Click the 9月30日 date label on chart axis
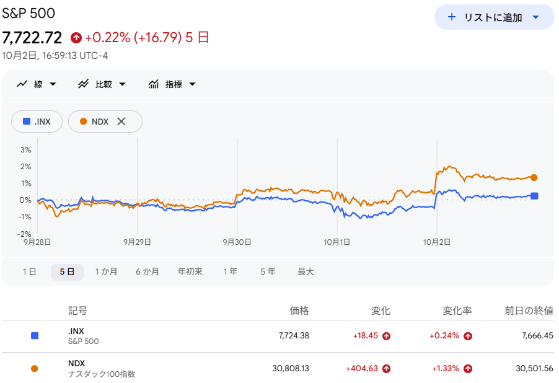 point(237,242)
